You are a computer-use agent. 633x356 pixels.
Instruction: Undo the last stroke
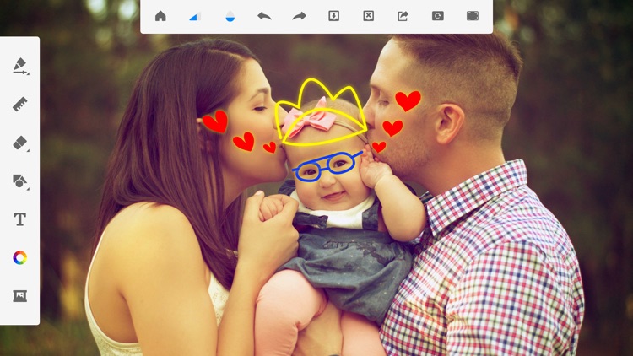point(264,16)
